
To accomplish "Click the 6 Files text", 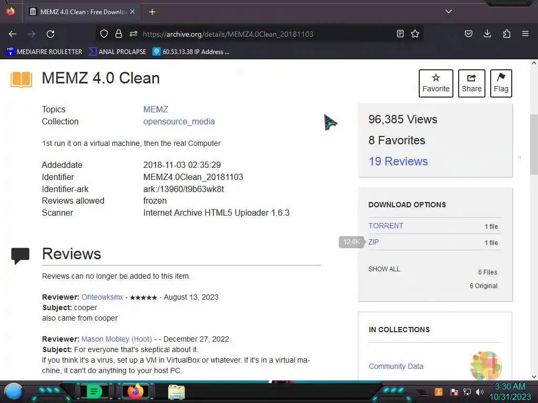I will pyautogui.click(x=488, y=272).
